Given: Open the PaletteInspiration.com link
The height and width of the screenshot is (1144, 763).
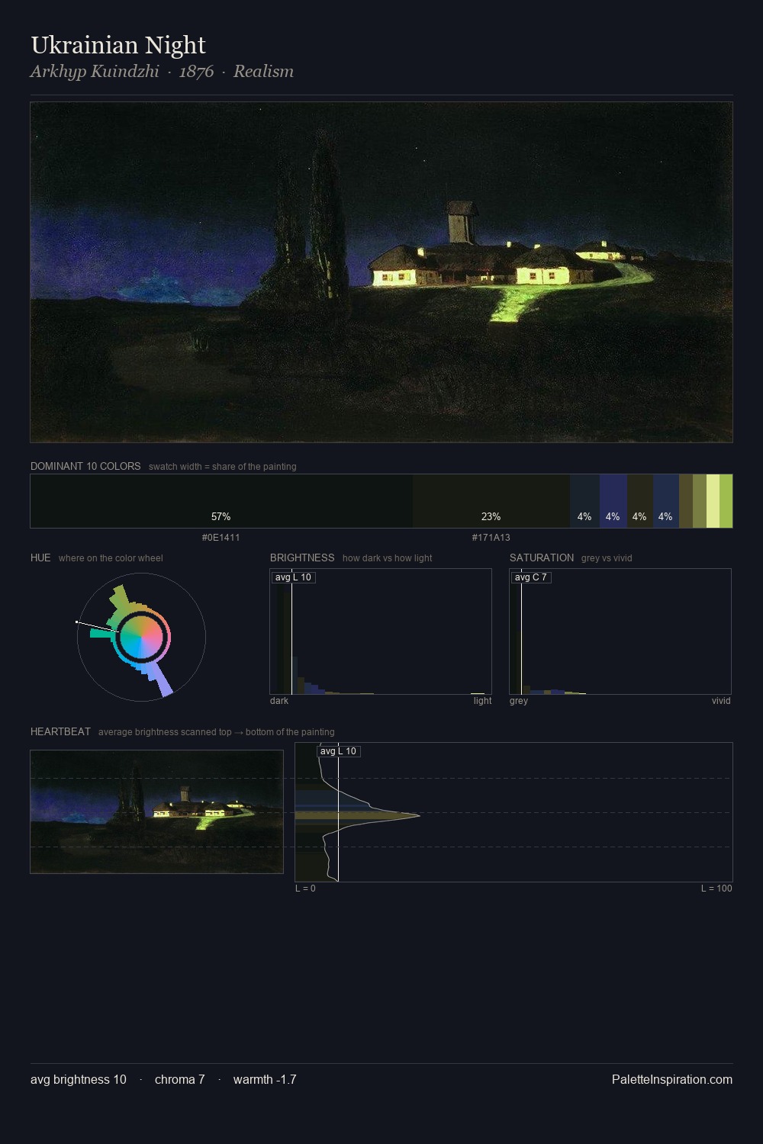Looking at the screenshot, I should (672, 1079).
